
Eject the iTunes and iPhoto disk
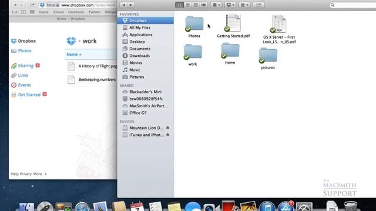point(168,135)
